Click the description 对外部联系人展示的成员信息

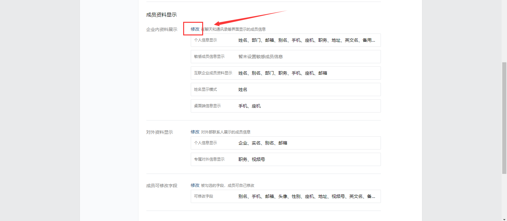226,132
